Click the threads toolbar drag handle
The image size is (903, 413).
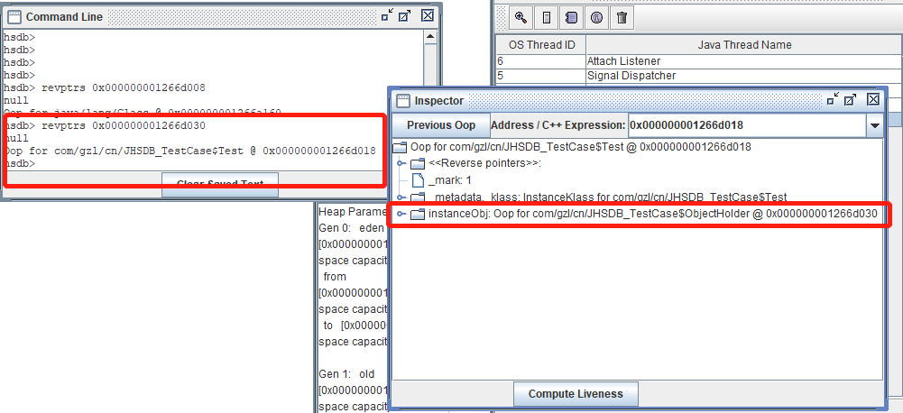click(x=502, y=17)
